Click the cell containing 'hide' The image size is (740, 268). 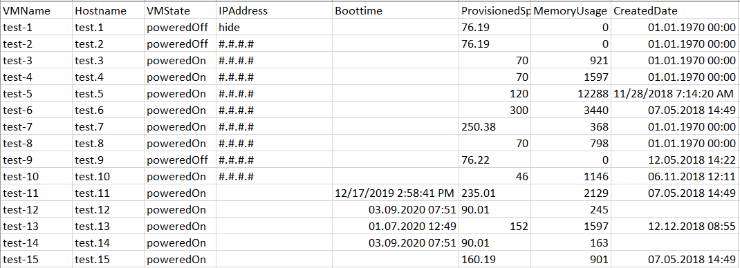click(x=274, y=28)
